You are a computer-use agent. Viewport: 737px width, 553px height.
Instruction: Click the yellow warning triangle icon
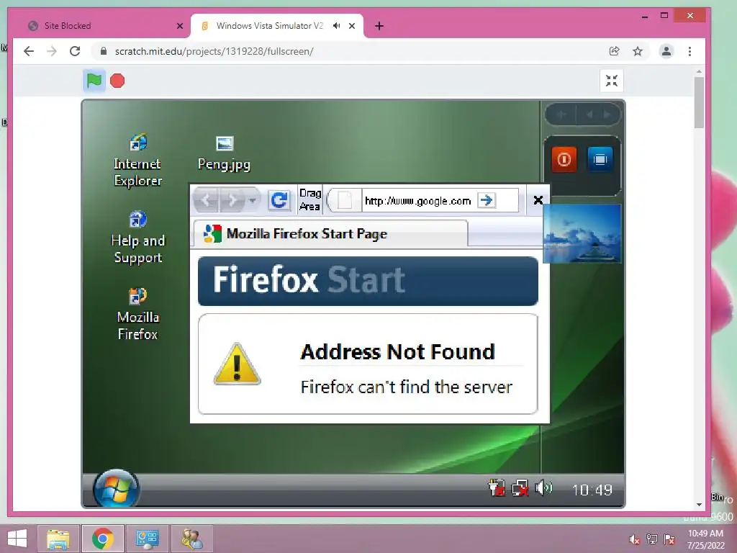click(237, 364)
